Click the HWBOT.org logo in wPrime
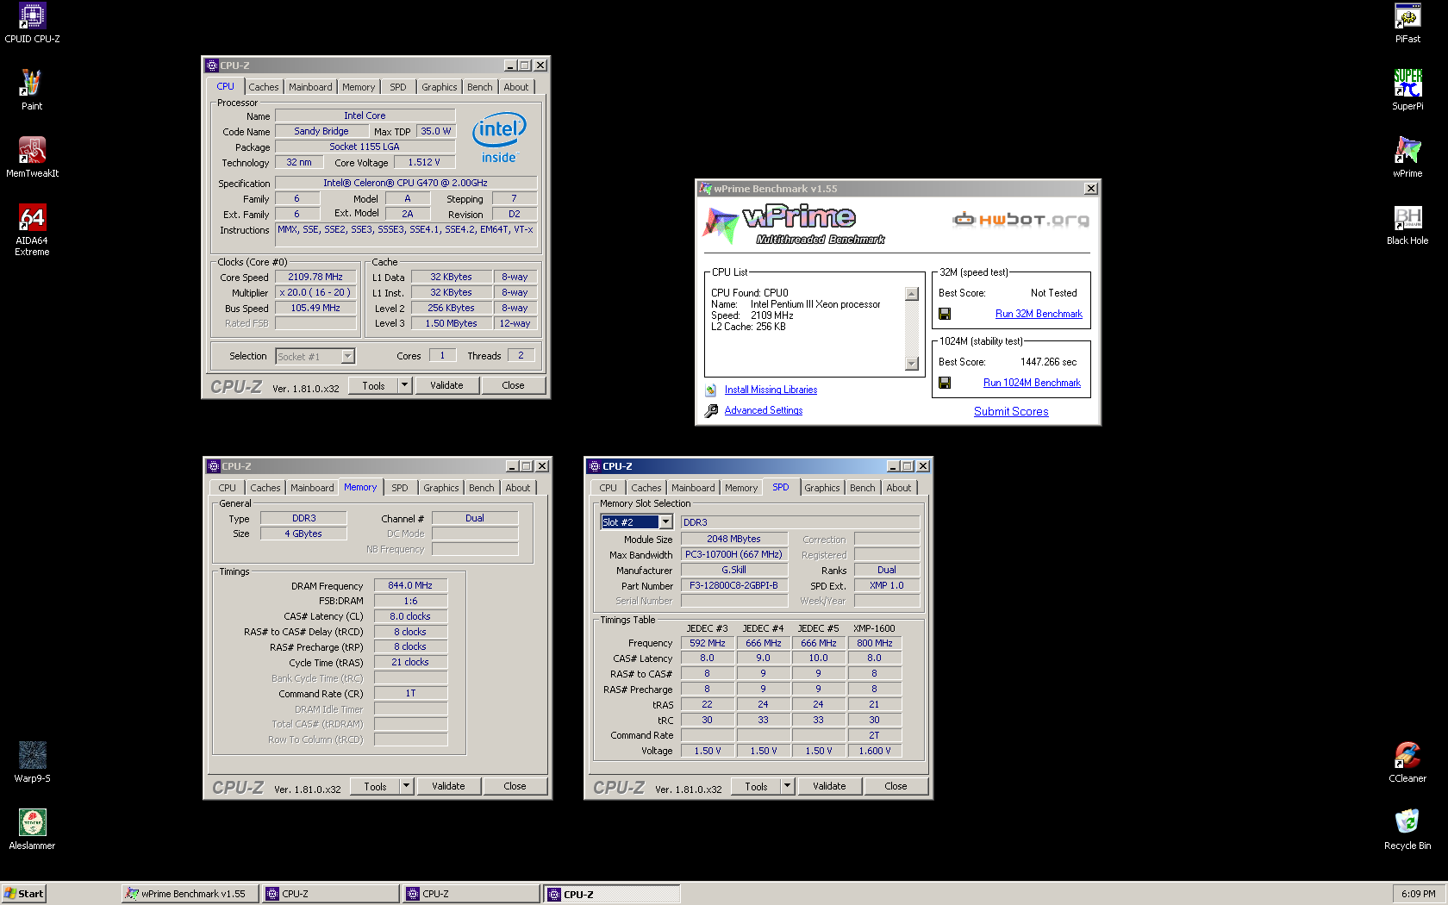 (x=1020, y=219)
